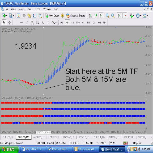The height and width of the screenshot is (153, 153).
Task: Select the Cursor arrow tool
Action: [4, 23]
